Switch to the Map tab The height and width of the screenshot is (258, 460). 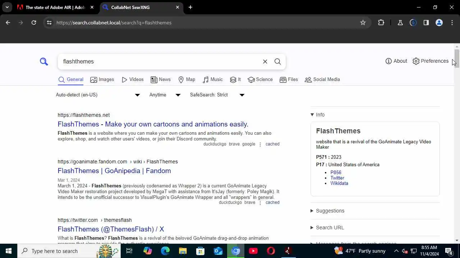(x=187, y=80)
